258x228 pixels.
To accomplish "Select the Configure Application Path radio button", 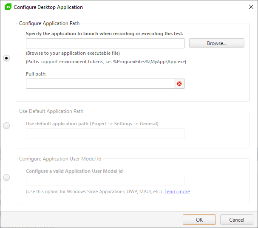I will coord(6,58).
